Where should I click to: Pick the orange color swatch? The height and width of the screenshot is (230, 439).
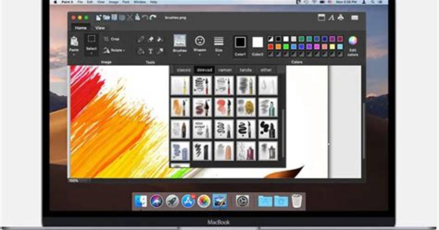coord(278,47)
